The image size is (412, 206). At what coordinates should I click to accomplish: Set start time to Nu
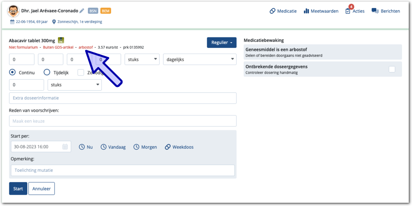coord(85,147)
